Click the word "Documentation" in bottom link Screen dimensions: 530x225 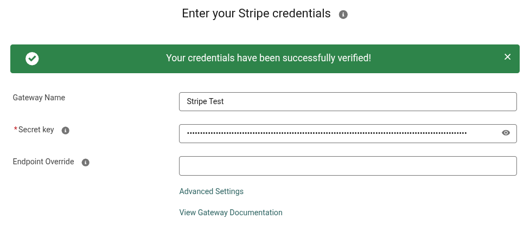256,213
